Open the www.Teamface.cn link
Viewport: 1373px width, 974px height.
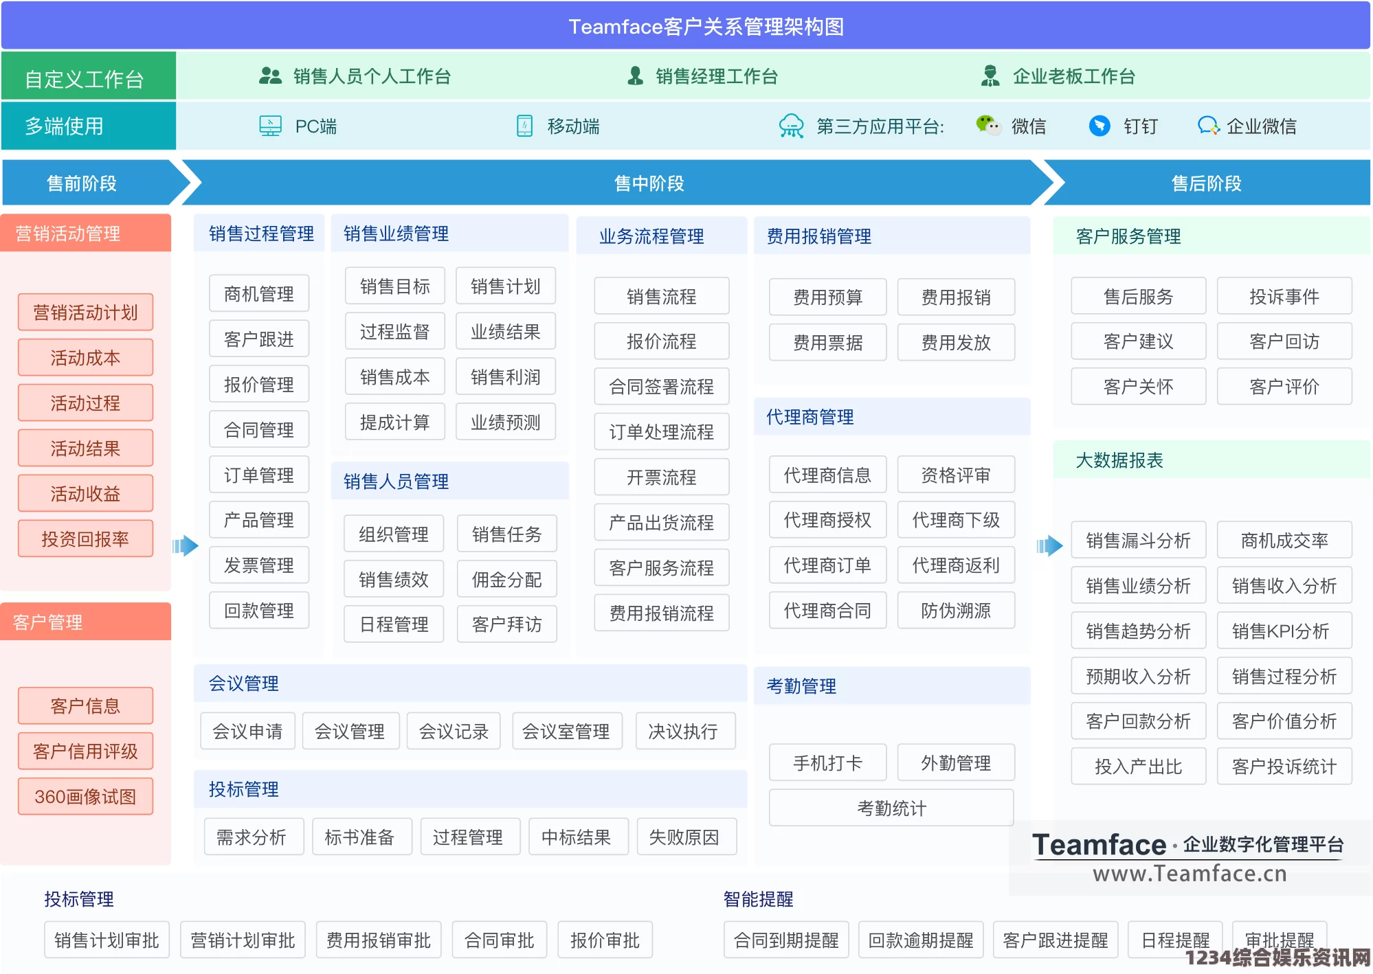tap(1190, 873)
